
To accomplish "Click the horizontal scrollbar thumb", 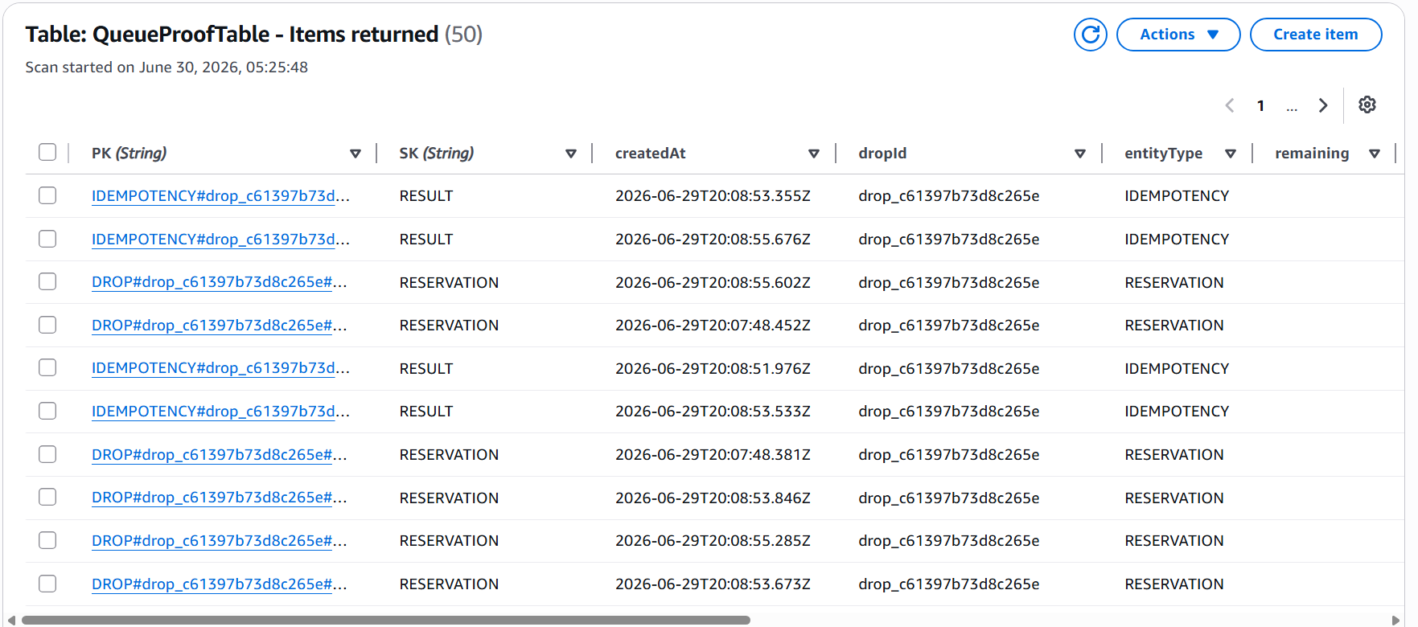I will (x=386, y=620).
